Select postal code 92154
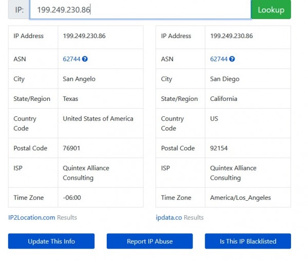Screen dimensions: 308x261 pyautogui.click(x=219, y=148)
